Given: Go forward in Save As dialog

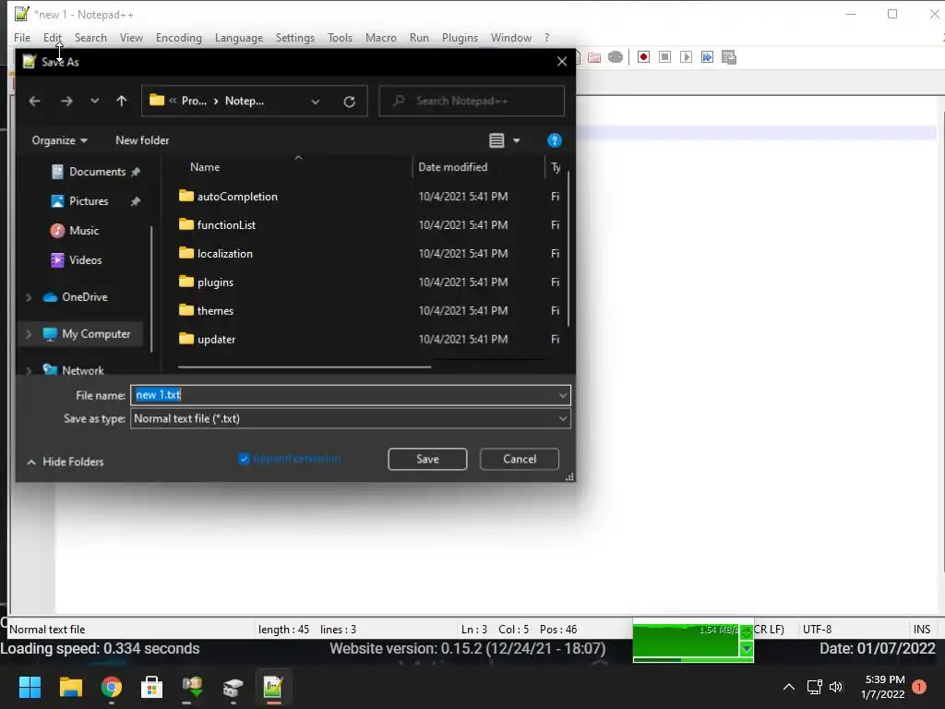Looking at the screenshot, I should (66, 102).
